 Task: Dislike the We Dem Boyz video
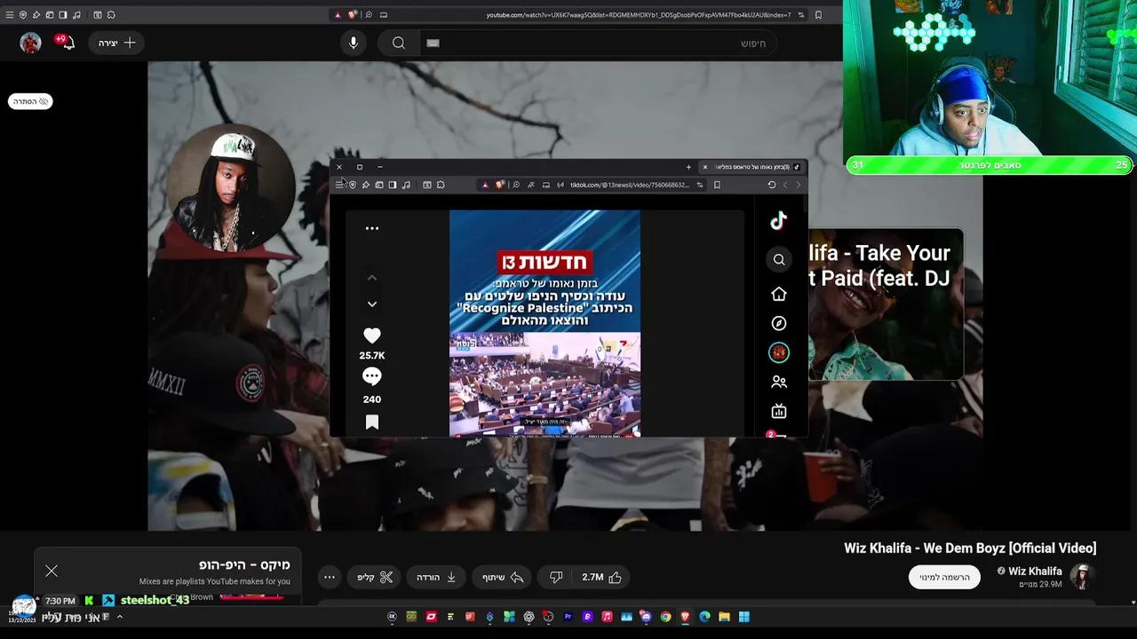[x=556, y=577]
